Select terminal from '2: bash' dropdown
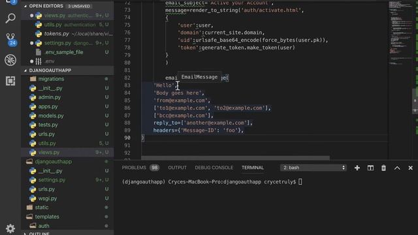 313,168
